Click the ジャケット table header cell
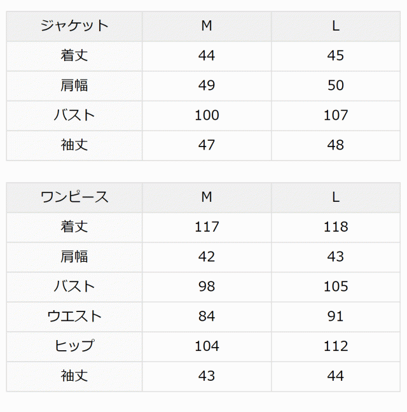The height and width of the screenshot is (412, 407). point(74,26)
